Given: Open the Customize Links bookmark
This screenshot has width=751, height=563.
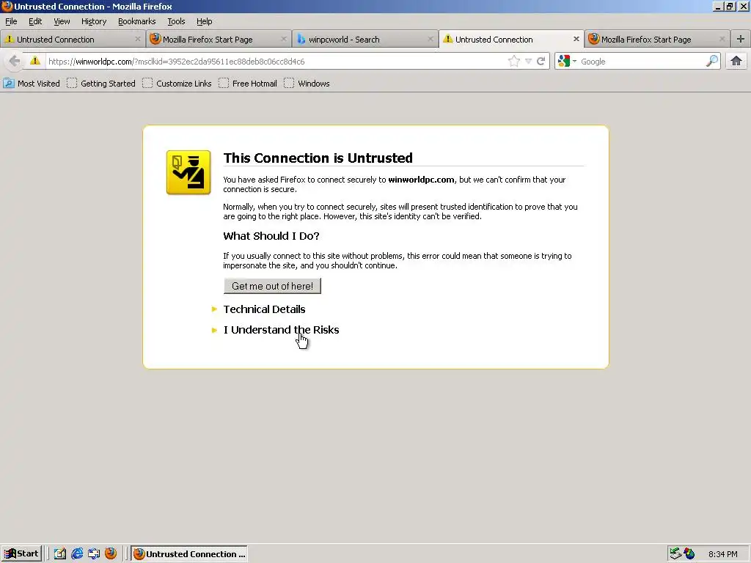Looking at the screenshot, I should click(x=177, y=84).
